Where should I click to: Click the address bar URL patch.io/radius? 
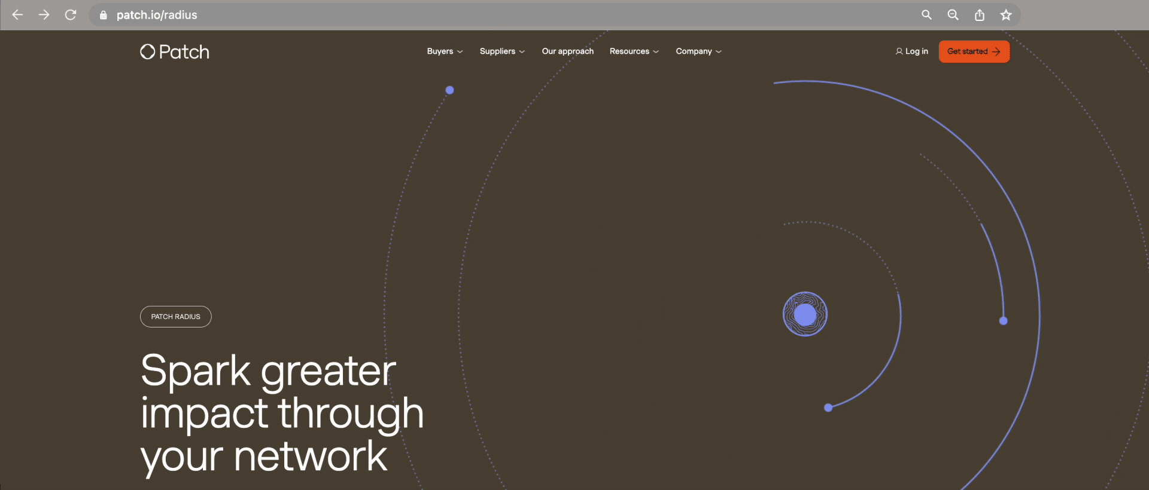157,15
